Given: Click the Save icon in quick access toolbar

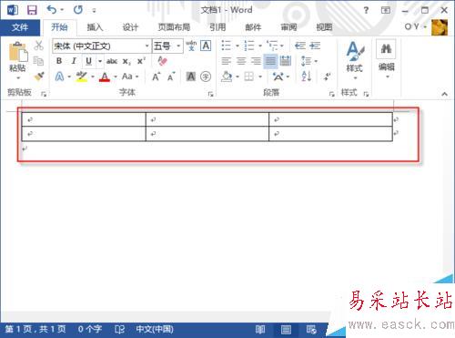Looking at the screenshot, I should point(32,10).
